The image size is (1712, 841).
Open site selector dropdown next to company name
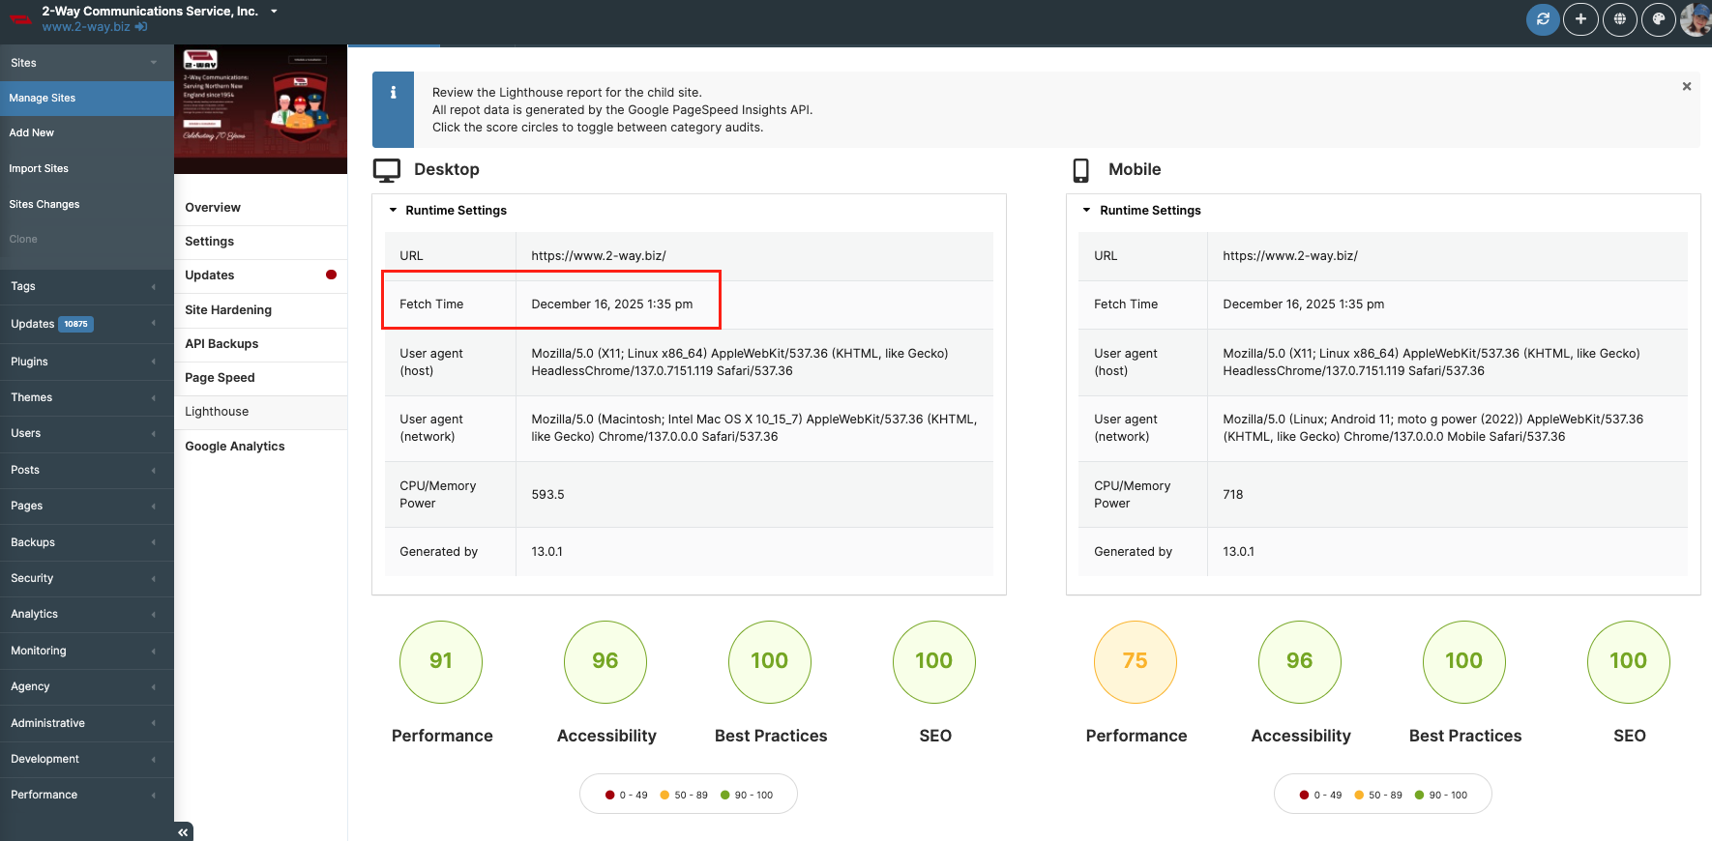[274, 12]
